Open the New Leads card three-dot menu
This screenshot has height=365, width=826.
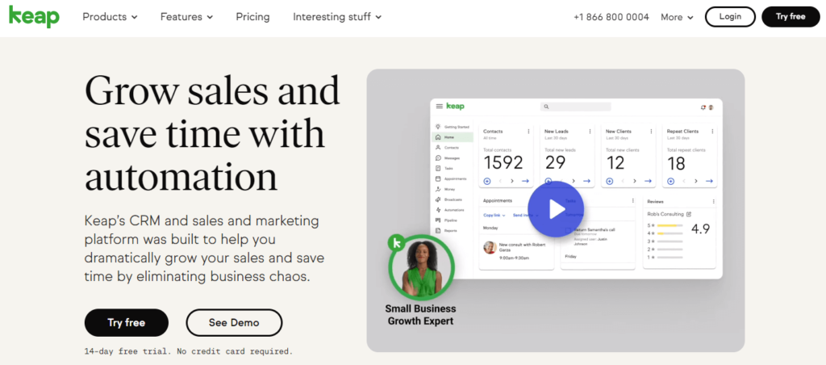click(x=590, y=132)
